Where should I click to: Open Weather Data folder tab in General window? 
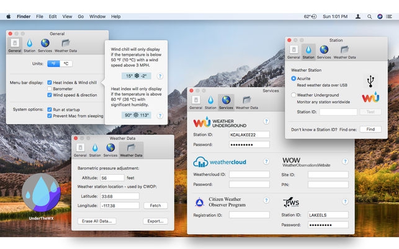point(66,45)
